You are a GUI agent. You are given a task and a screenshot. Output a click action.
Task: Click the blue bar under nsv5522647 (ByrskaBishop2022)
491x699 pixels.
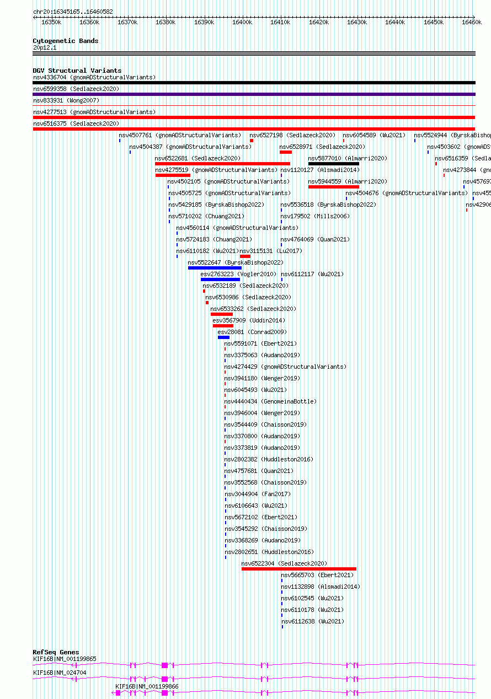(x=215, y=268)
